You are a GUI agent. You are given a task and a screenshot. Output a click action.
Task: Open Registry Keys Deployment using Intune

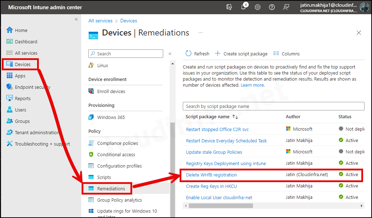point(226,163)
